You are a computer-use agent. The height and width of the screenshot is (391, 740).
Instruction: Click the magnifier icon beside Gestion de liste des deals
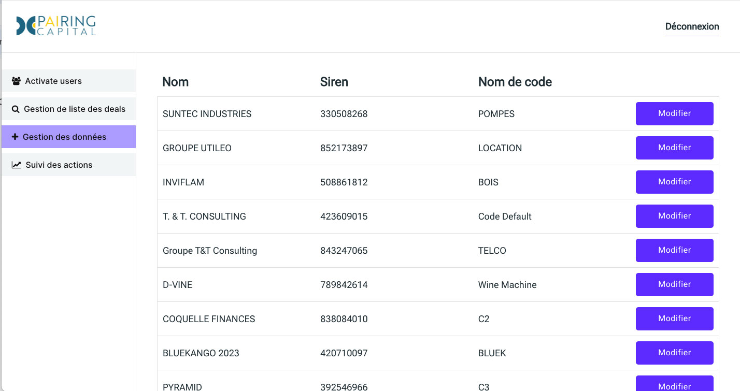(x=16, y=109)
